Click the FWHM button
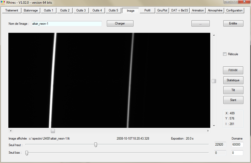This screenshot has height=163, width=251. pos(233,70)
